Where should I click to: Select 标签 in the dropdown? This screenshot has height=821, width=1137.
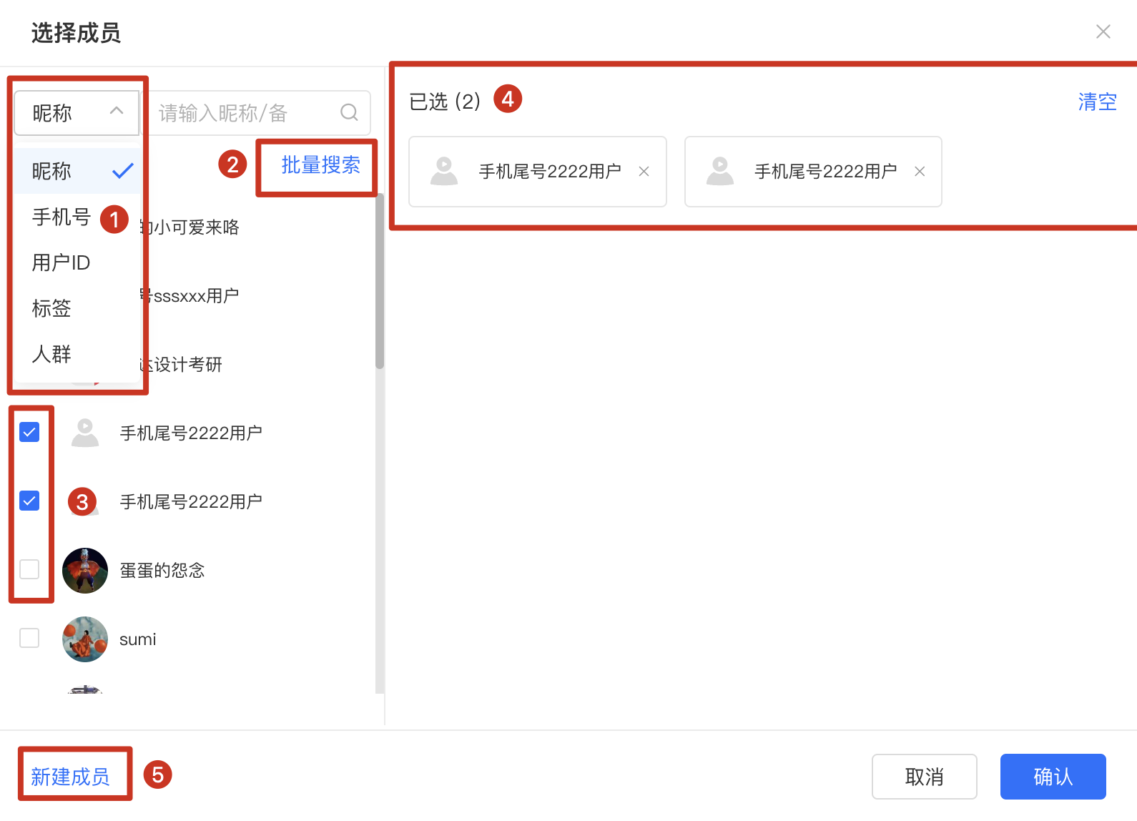tap(51, 308)
